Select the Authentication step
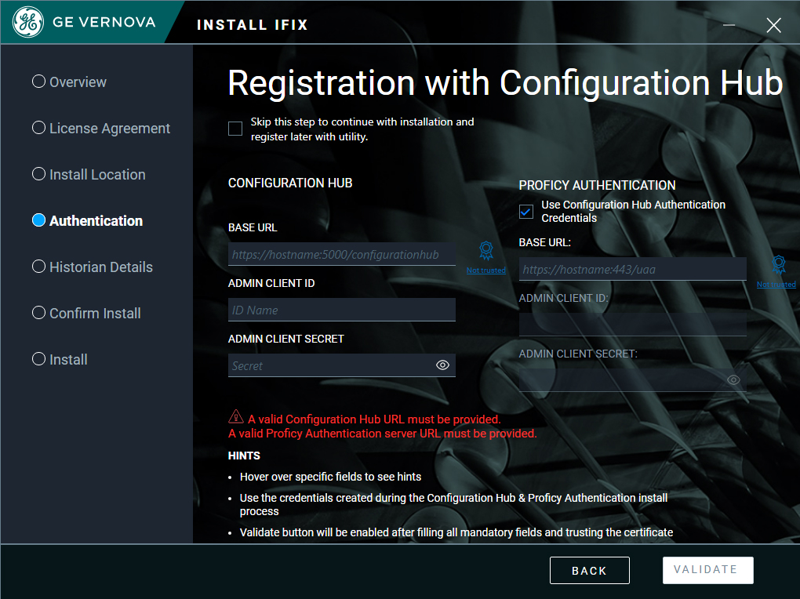 [87, 220]
